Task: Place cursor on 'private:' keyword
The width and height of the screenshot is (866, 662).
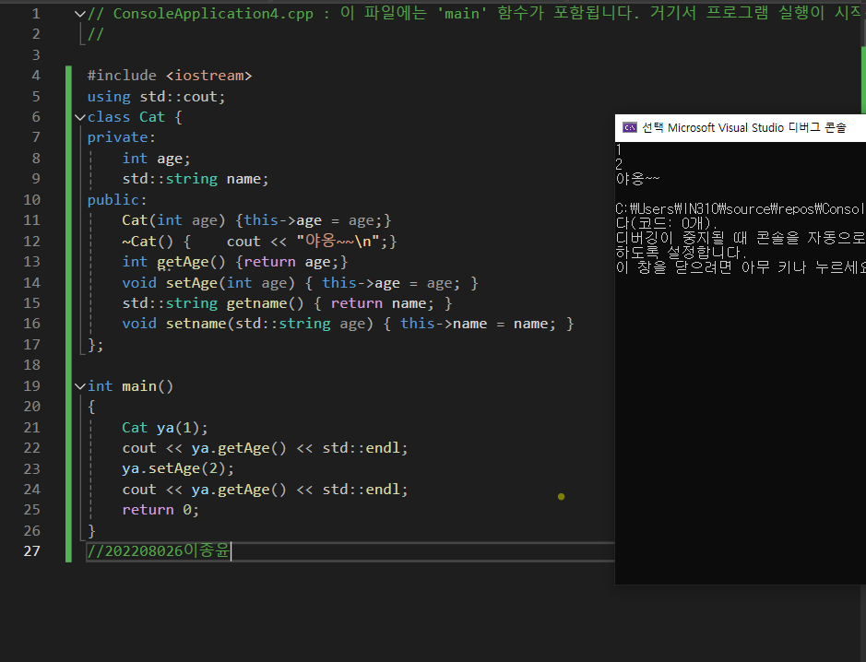Action: coord(122,137)
